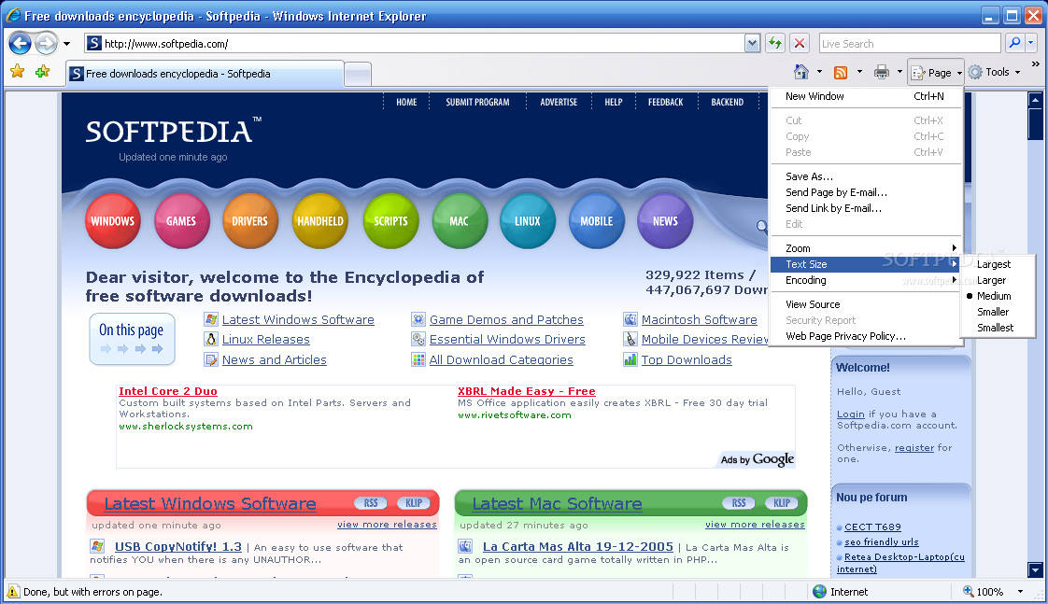The width and height of the screenshot is (1048, 604).
Task: Click the Print toolbar icon
Action: pyautogui.click(x=882, y=72)
